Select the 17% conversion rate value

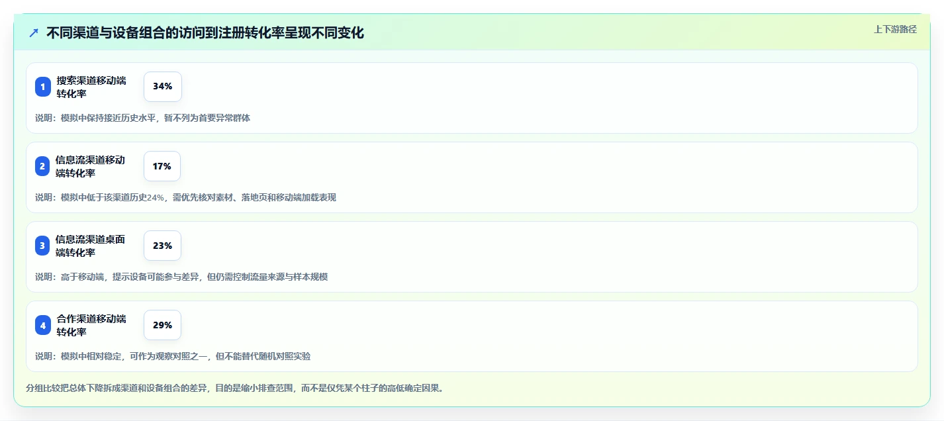(x=162, y=166)
